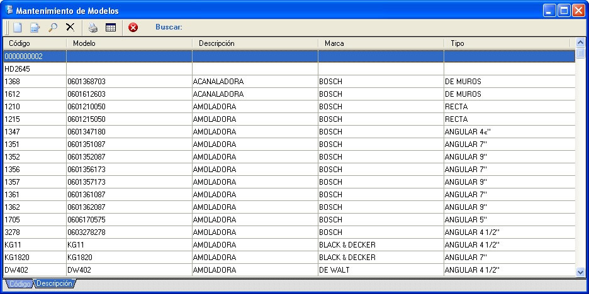Switch to the Código tab
The height and width of the screenshot is (294, 589).
coord(20,284)
